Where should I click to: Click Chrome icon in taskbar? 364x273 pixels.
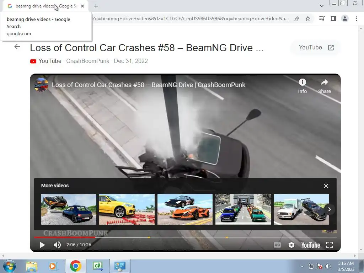point(75,266)
